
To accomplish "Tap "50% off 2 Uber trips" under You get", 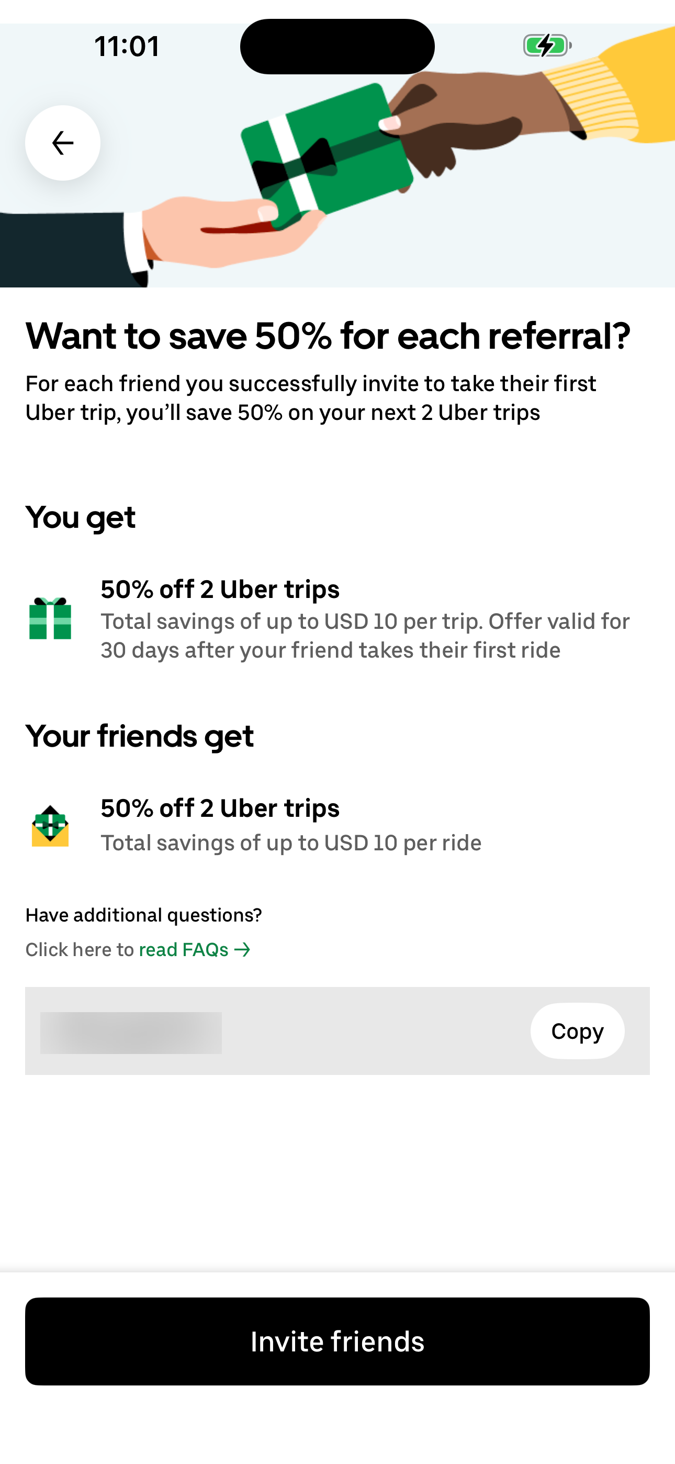I will coord(220,590).
